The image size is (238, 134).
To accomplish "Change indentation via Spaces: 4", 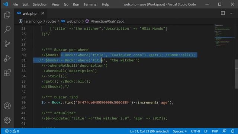I will [x=180, y=131].
